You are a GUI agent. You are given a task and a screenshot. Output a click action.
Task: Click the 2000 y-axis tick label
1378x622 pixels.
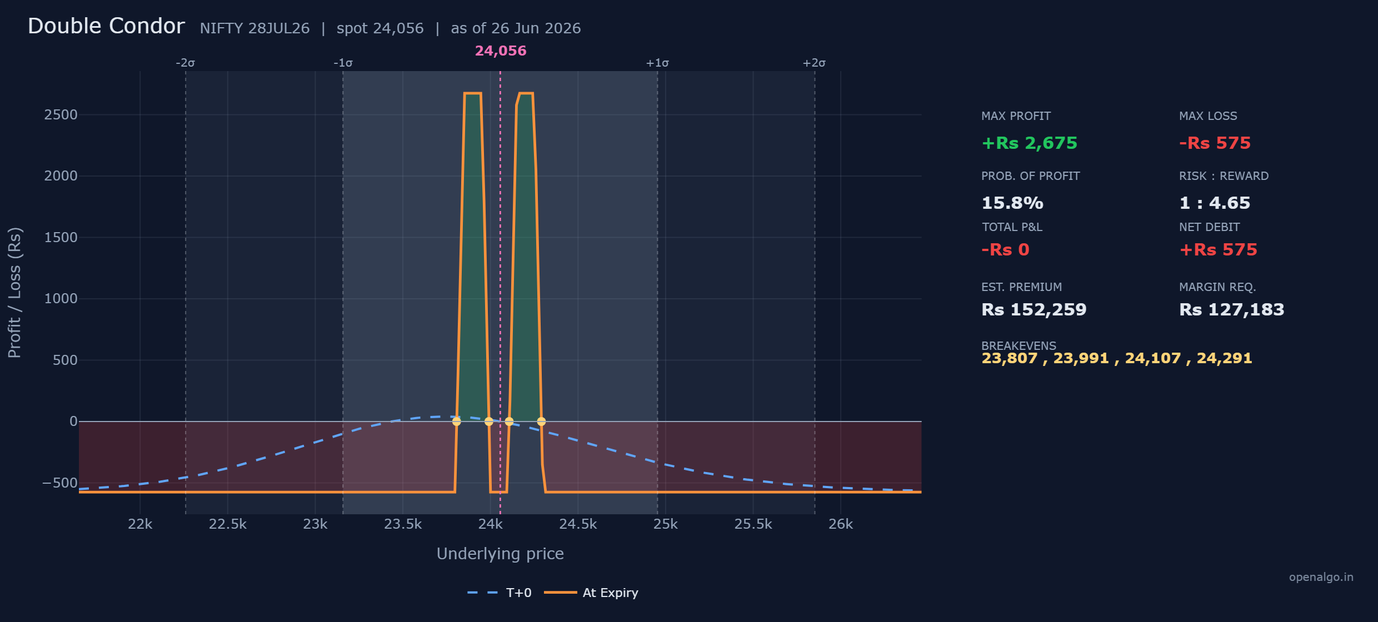[x=61, y=176]
